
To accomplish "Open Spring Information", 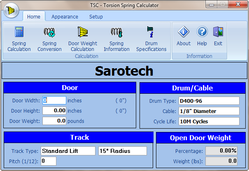I will pyautogui.click(x=116, y=39).
